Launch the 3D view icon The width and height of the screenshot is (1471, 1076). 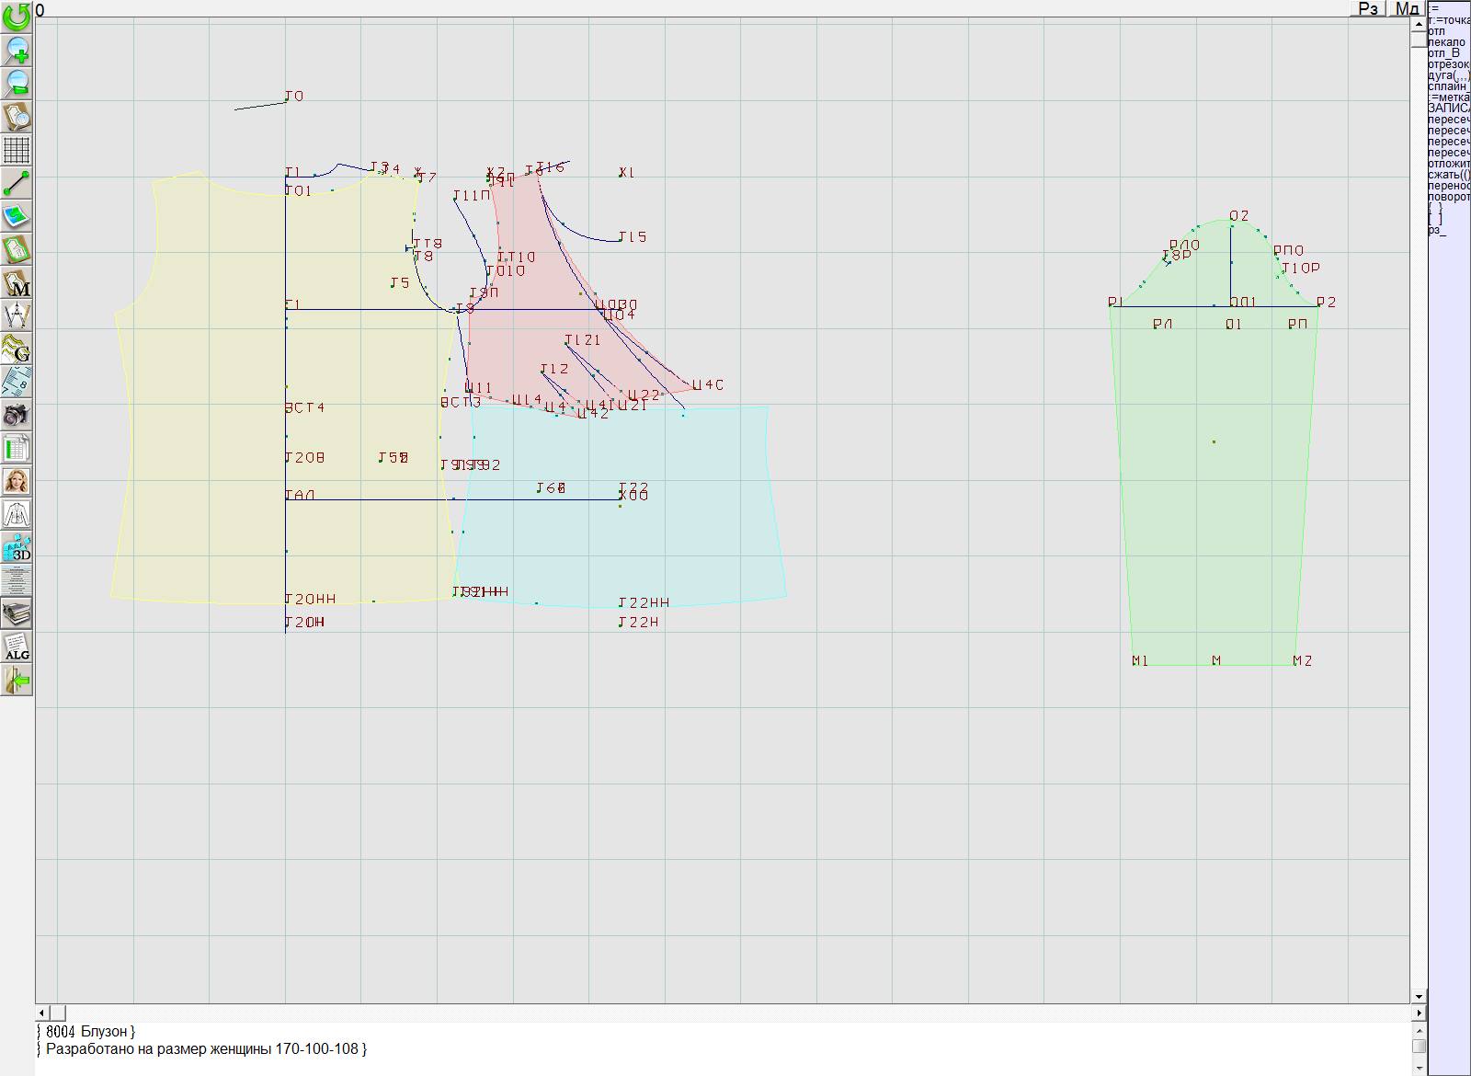coord(17,547)
